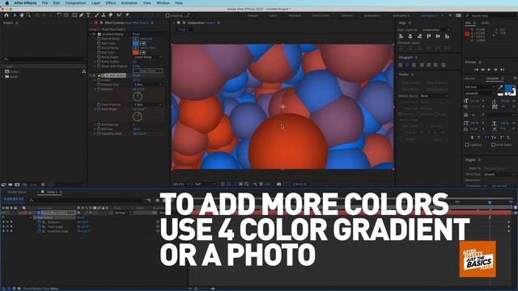The height and width of the screenshot is (291, 518).
Task: Create new composition from Project panel footer
Action: (17, 184)
